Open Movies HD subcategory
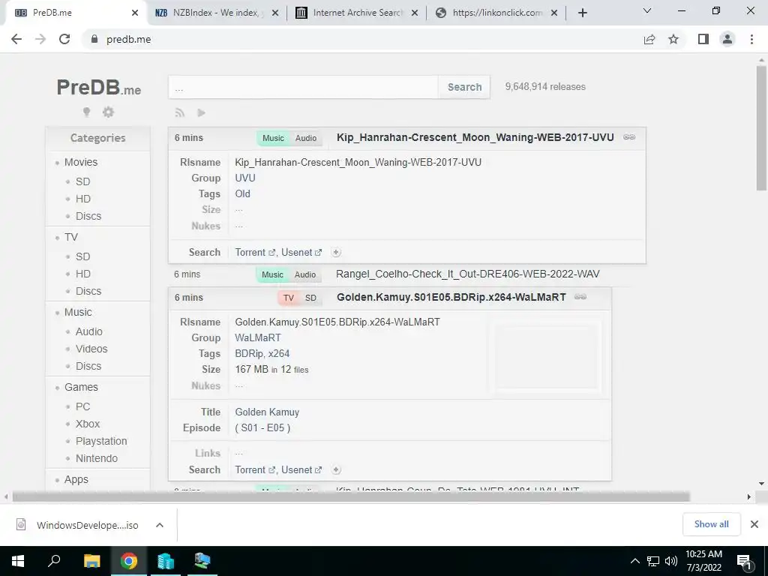Screen dimensions: 768x576 coord(82,199)
